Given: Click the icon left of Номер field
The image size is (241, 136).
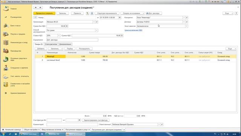Looking at the screenshot, I should (x=35, y=17).
